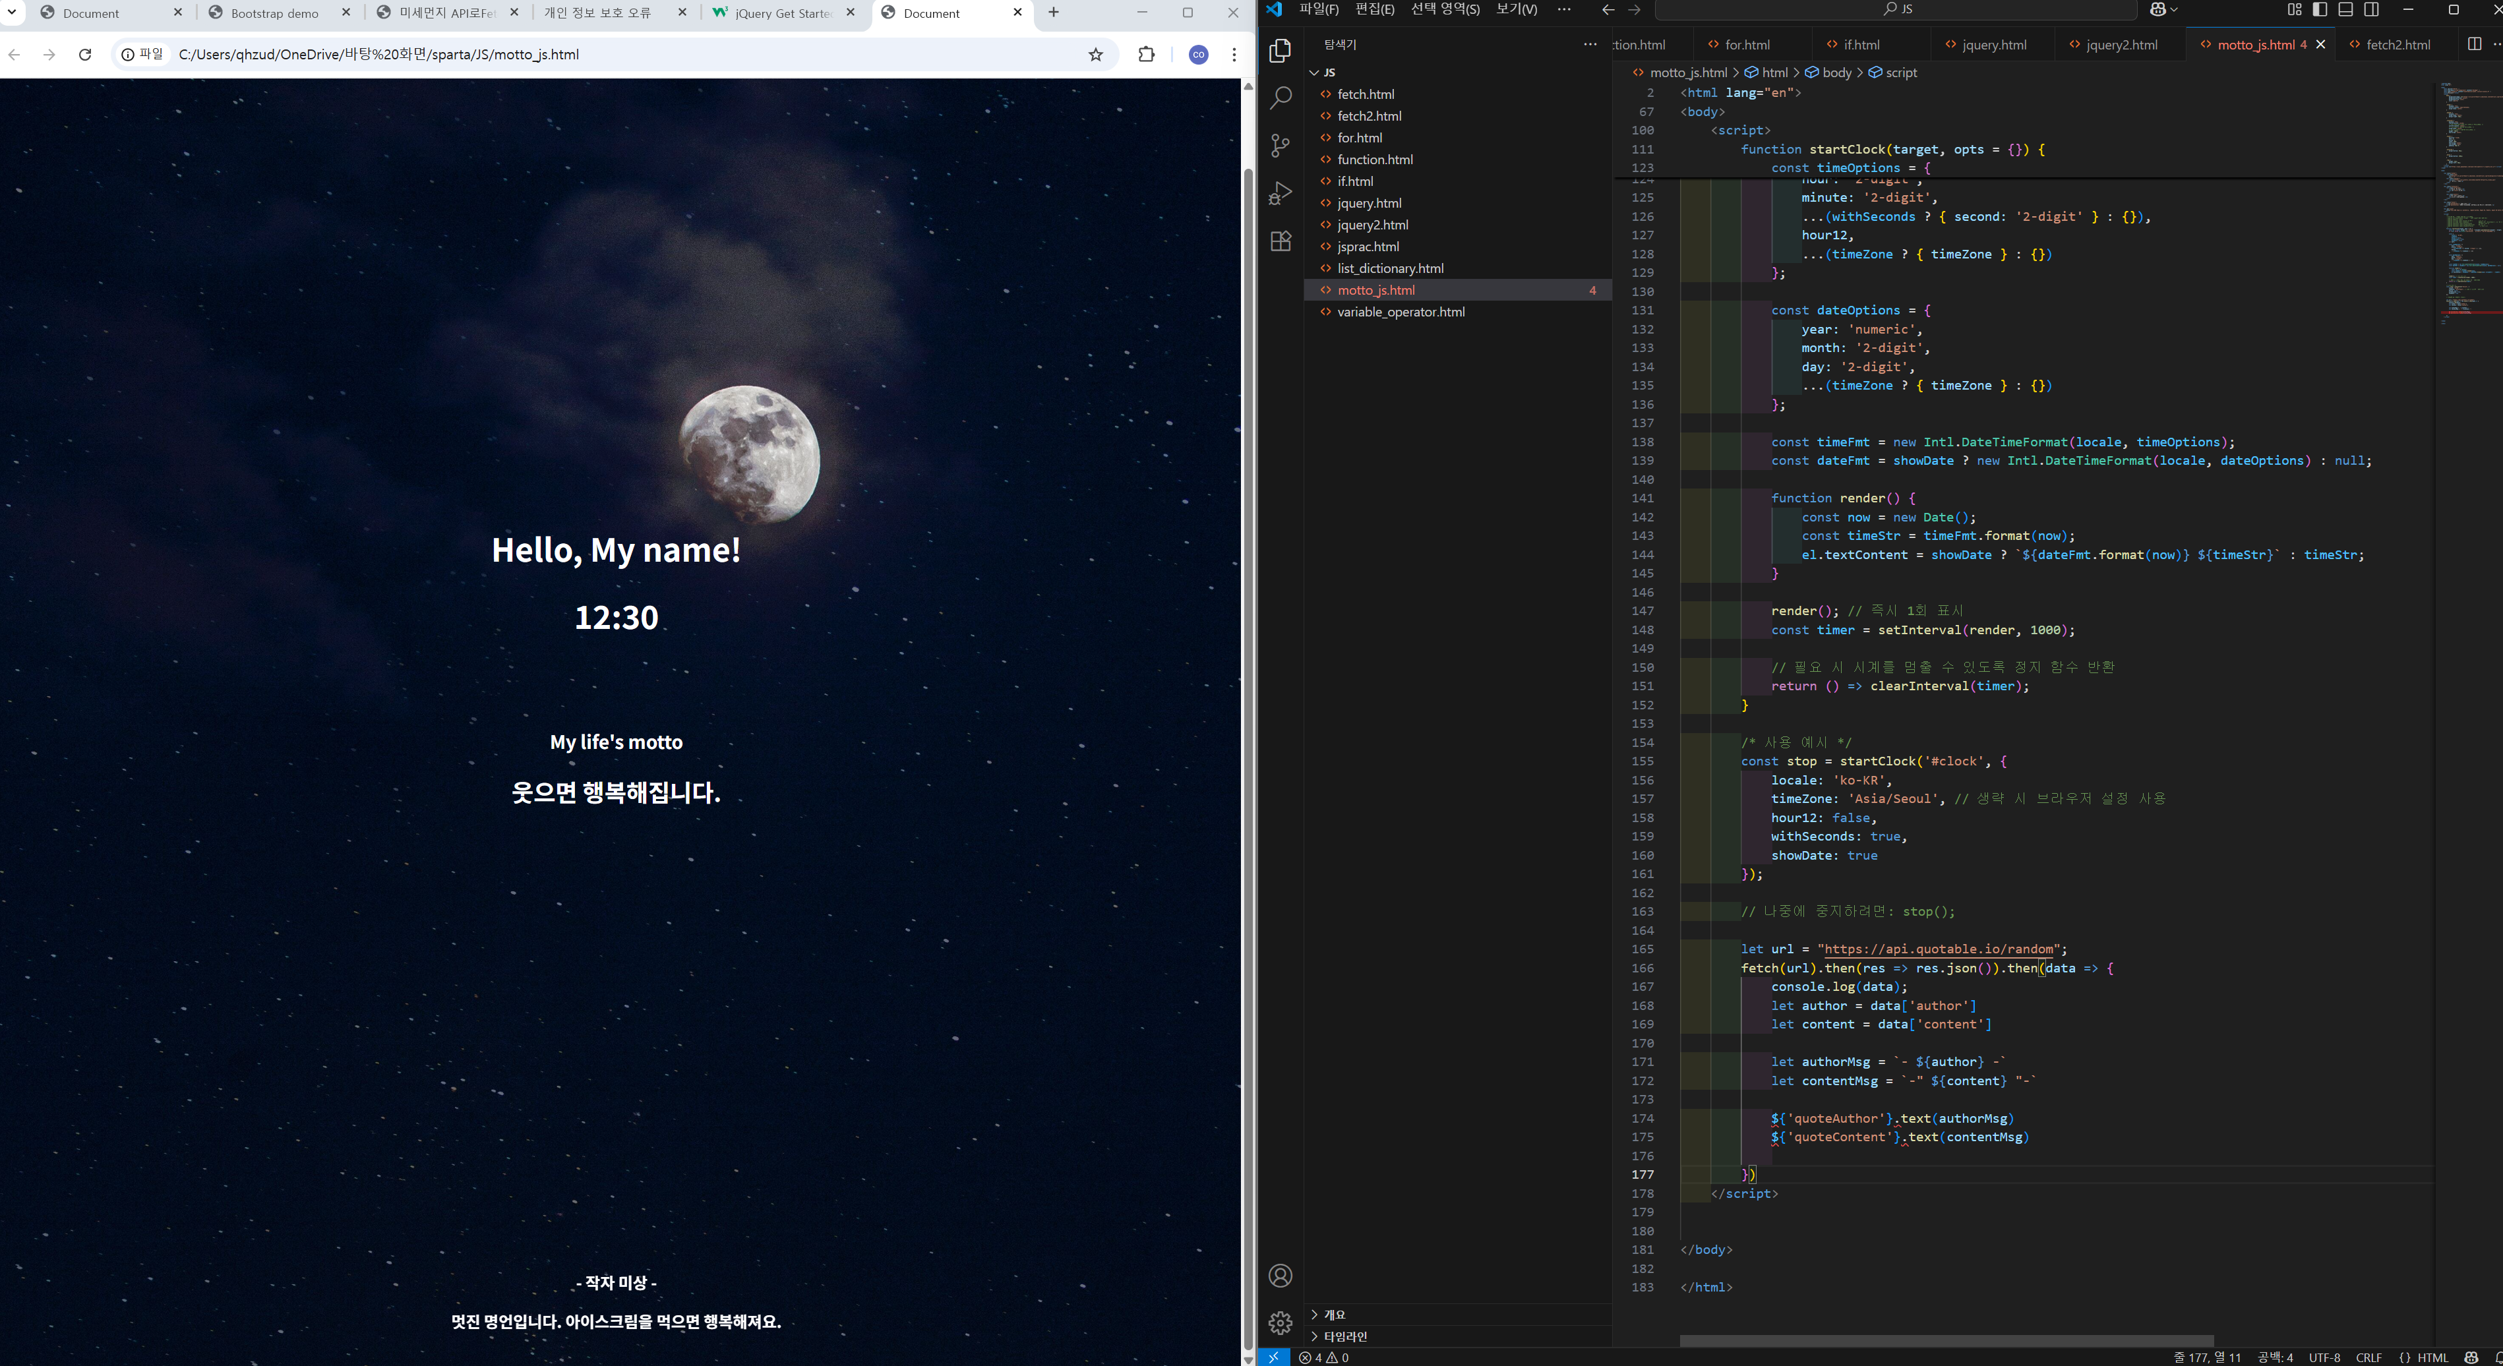Click the Chrome address bar URL

point(379,55)
